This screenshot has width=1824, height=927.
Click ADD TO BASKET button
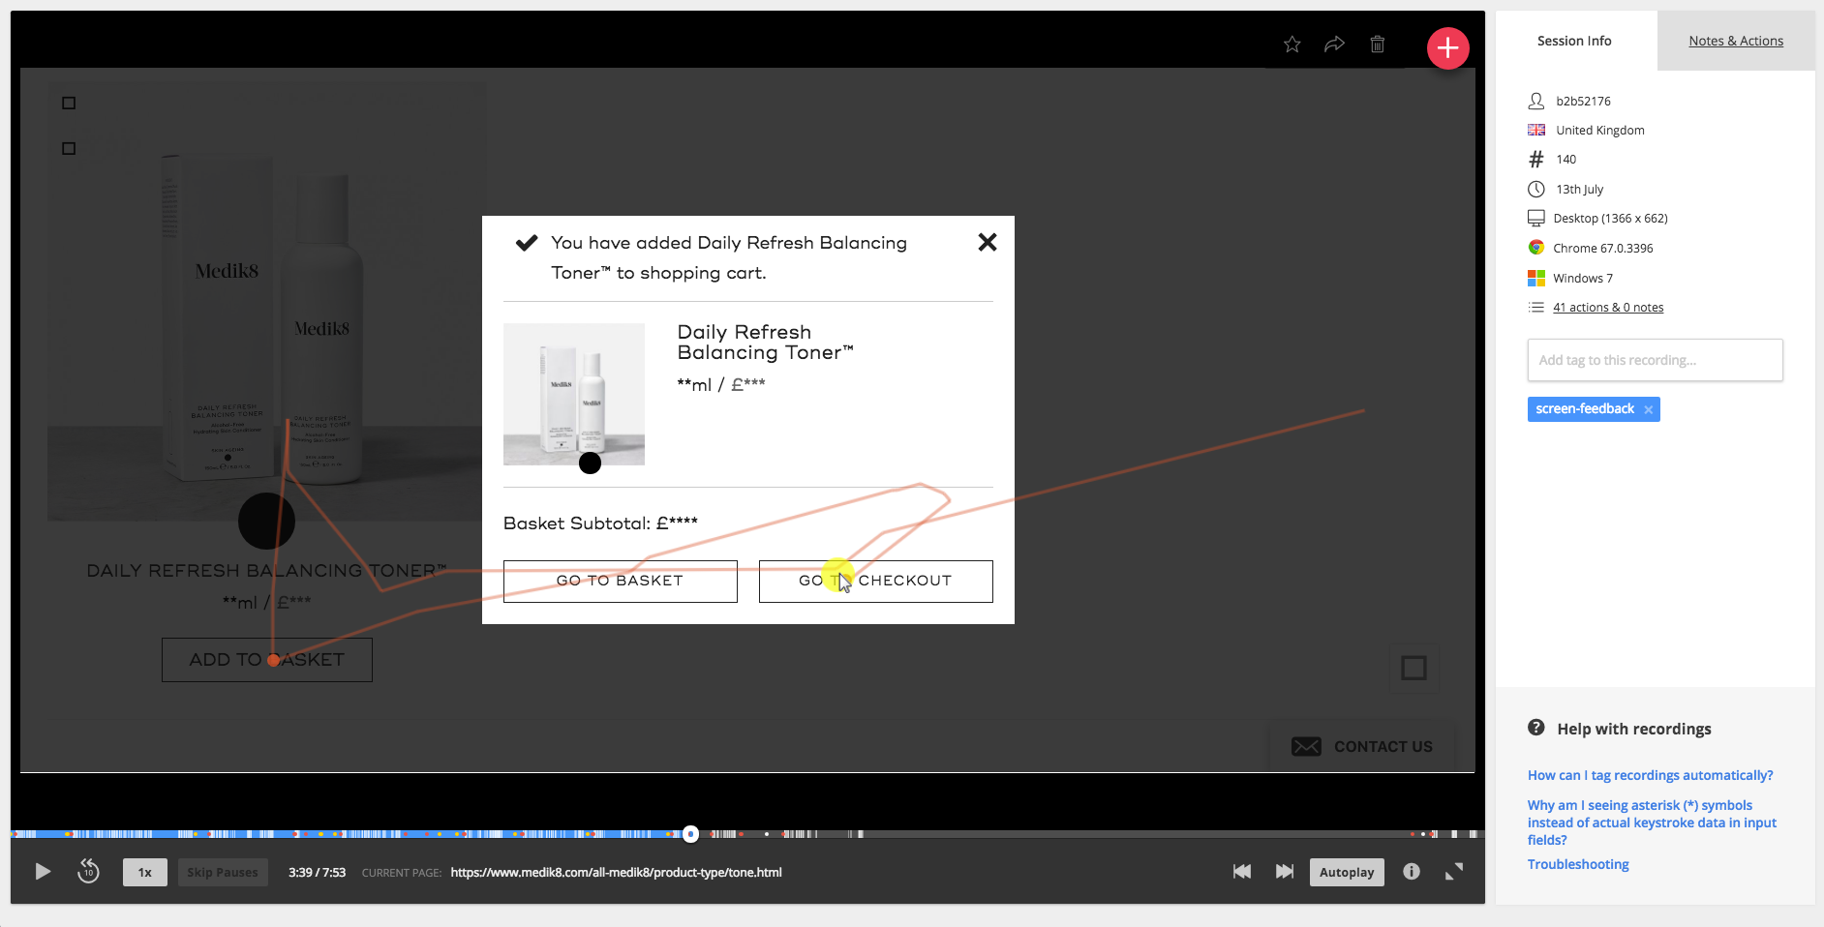click(x=267, y=660)
